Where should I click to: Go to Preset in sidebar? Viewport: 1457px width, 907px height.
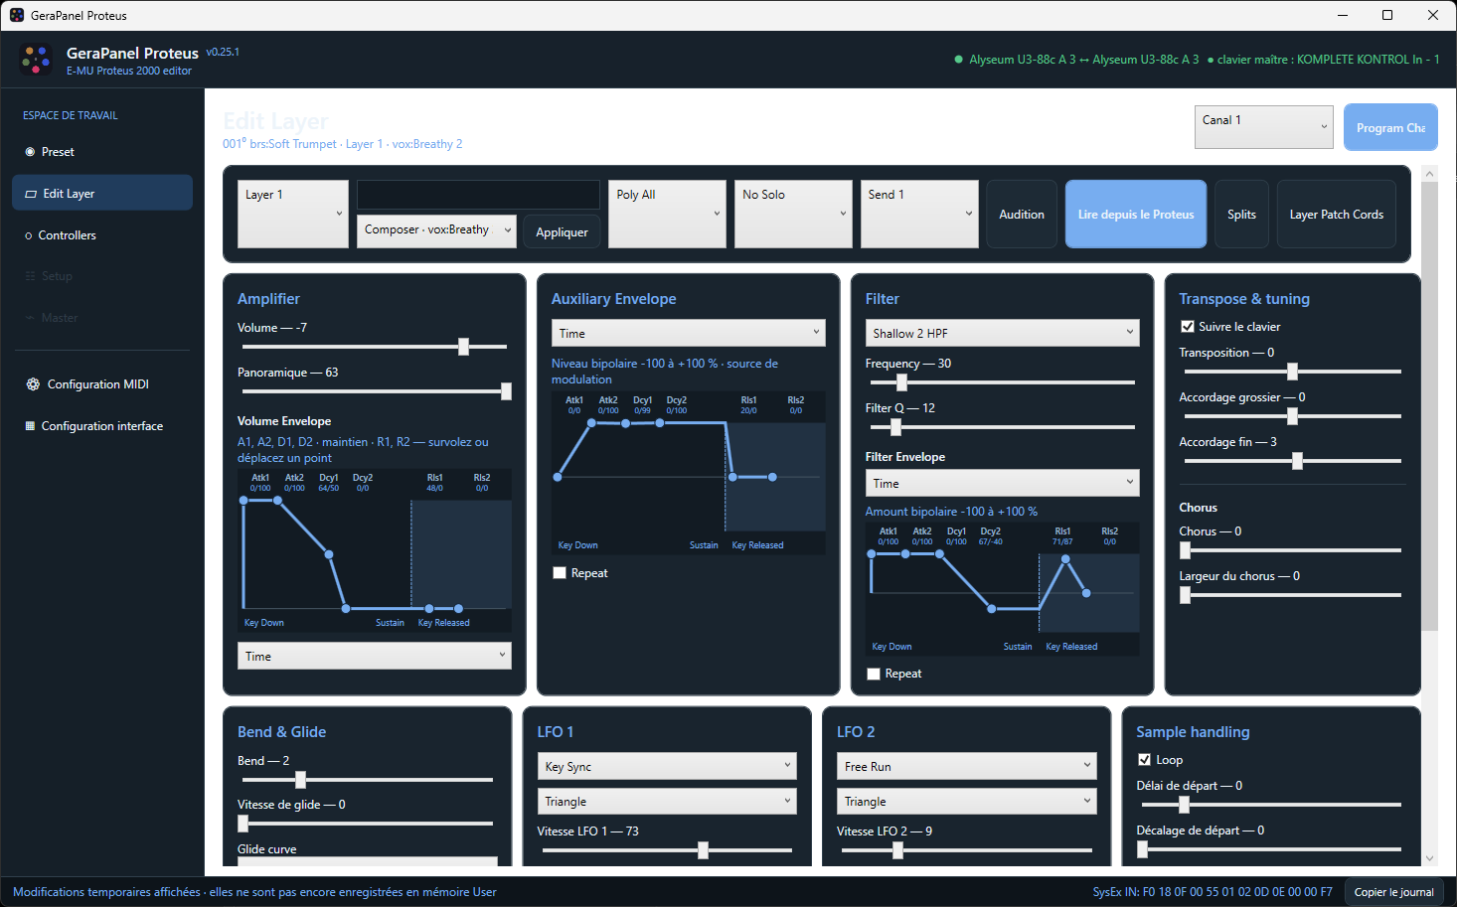coord(102,152)
